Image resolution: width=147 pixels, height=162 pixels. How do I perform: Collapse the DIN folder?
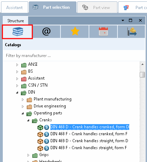tap(17, 92)
